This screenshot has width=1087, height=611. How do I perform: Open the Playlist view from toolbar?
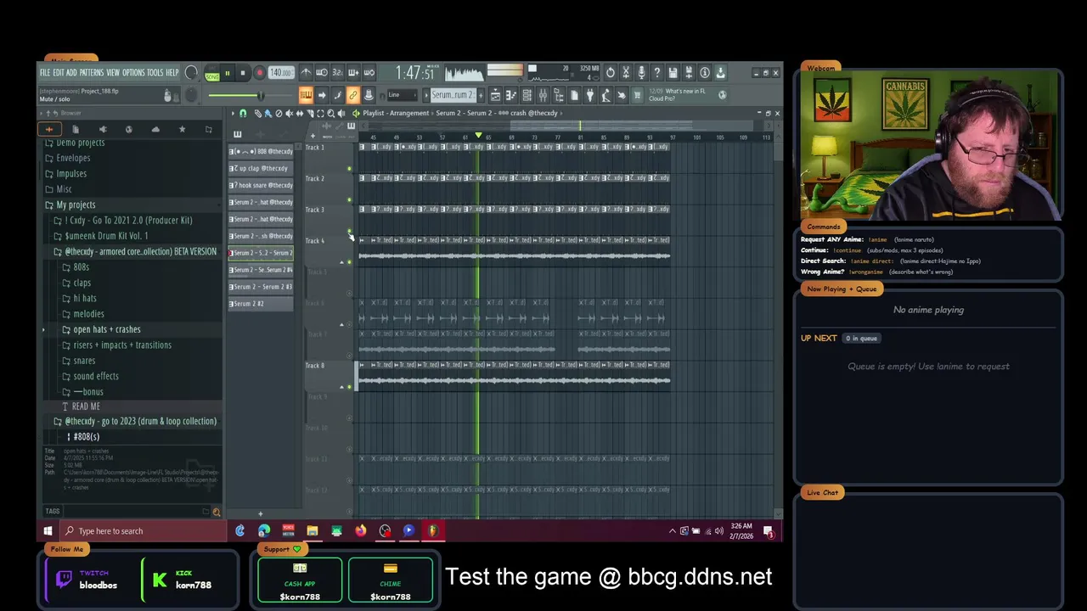(495, 95)
